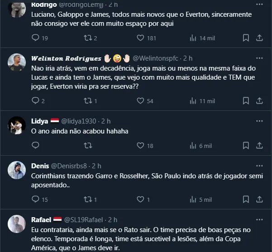Open more options menu on Lidya's tweet
Image resolution: width=272 pixels, height=252 pixels.
tap(259, 121)
